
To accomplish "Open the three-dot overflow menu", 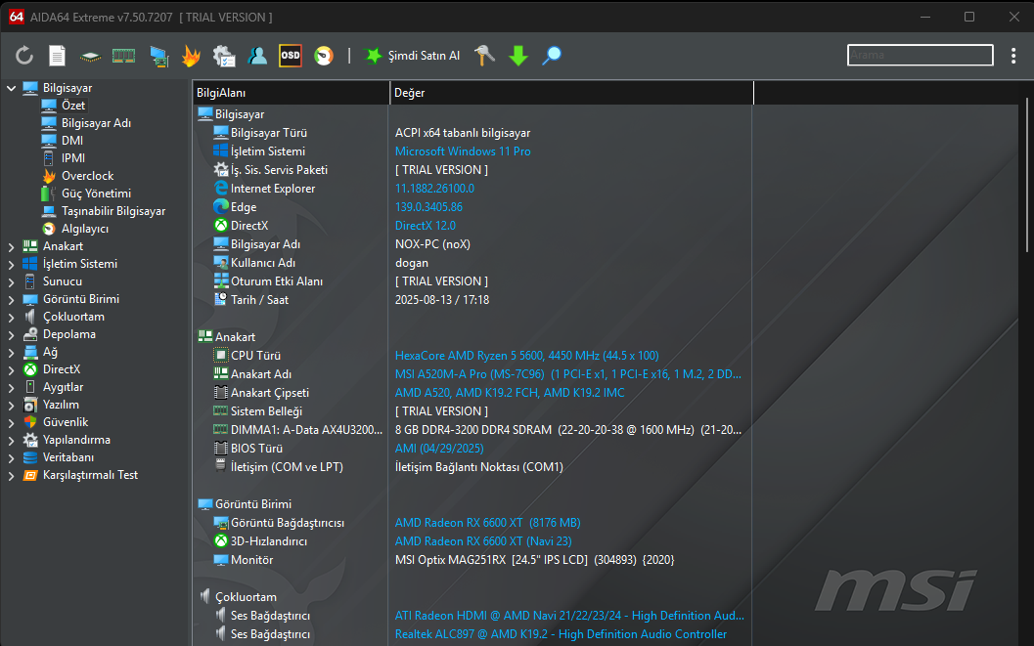I will coord(1013,56).
